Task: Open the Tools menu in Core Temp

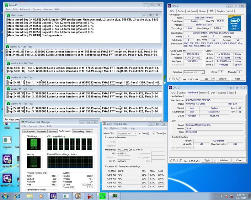Action: (x=124, y=128)
